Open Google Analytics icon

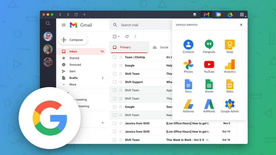pos(230,65)
